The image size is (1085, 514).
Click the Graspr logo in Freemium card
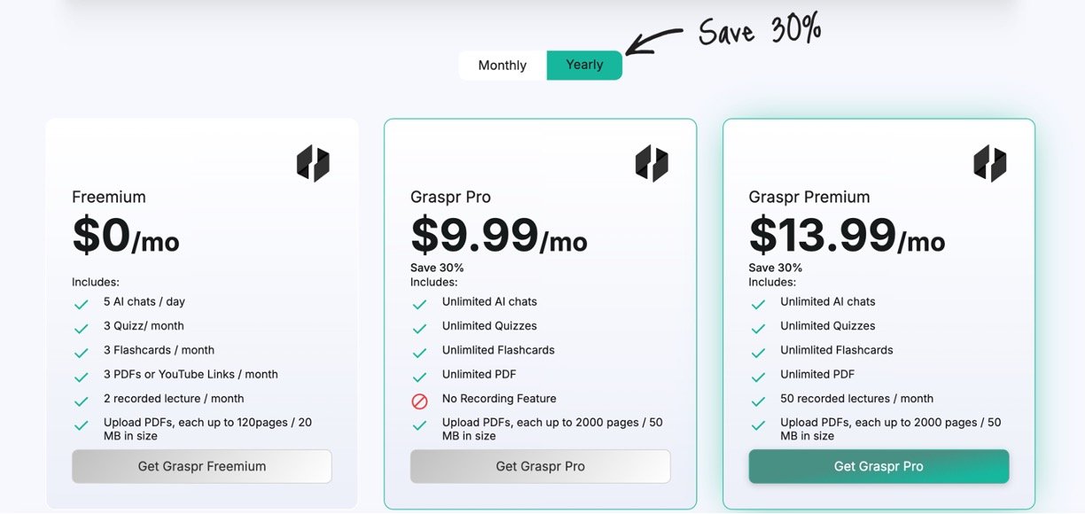(x=313, y=164)
